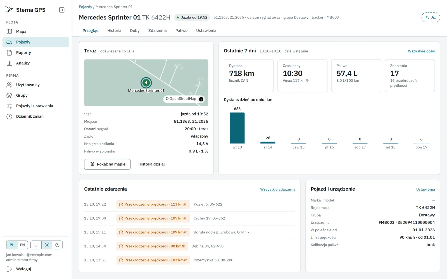447x279 pixels.
Task: Select system theme monitor toggle
Action: pyautogui.click(x=36, y=245)
